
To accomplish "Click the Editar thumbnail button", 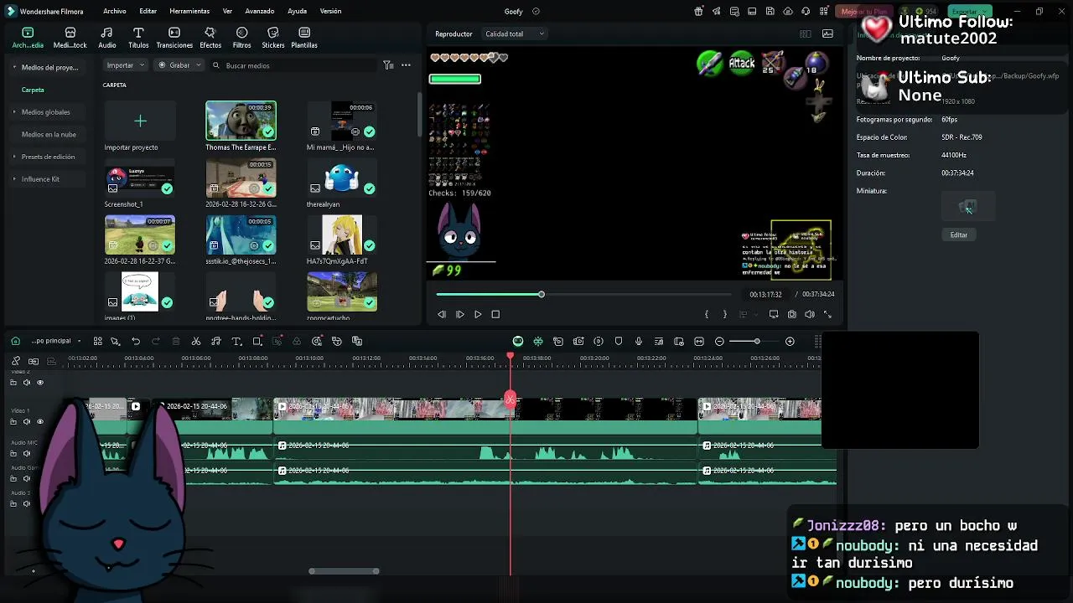I will click(x=959, y=234).
